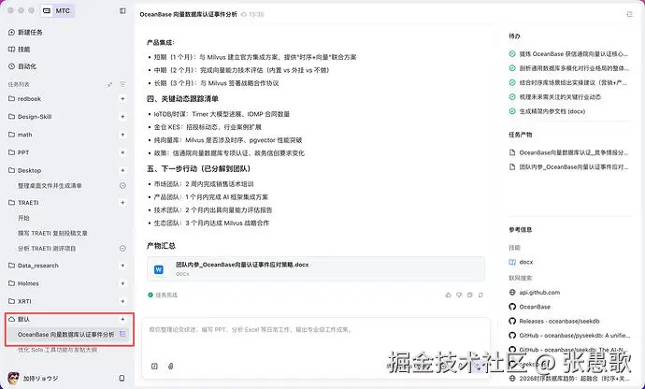Open reference link api.github.com
Image resolution: width=645 pixels, height=389 pixels.
[x=535, y=293]
